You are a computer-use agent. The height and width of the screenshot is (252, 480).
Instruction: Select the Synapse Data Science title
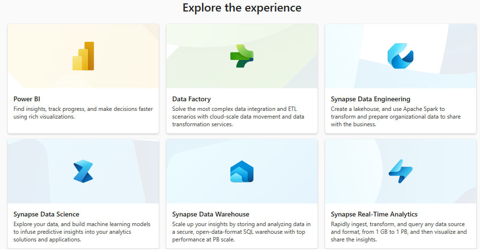[46, 214]
